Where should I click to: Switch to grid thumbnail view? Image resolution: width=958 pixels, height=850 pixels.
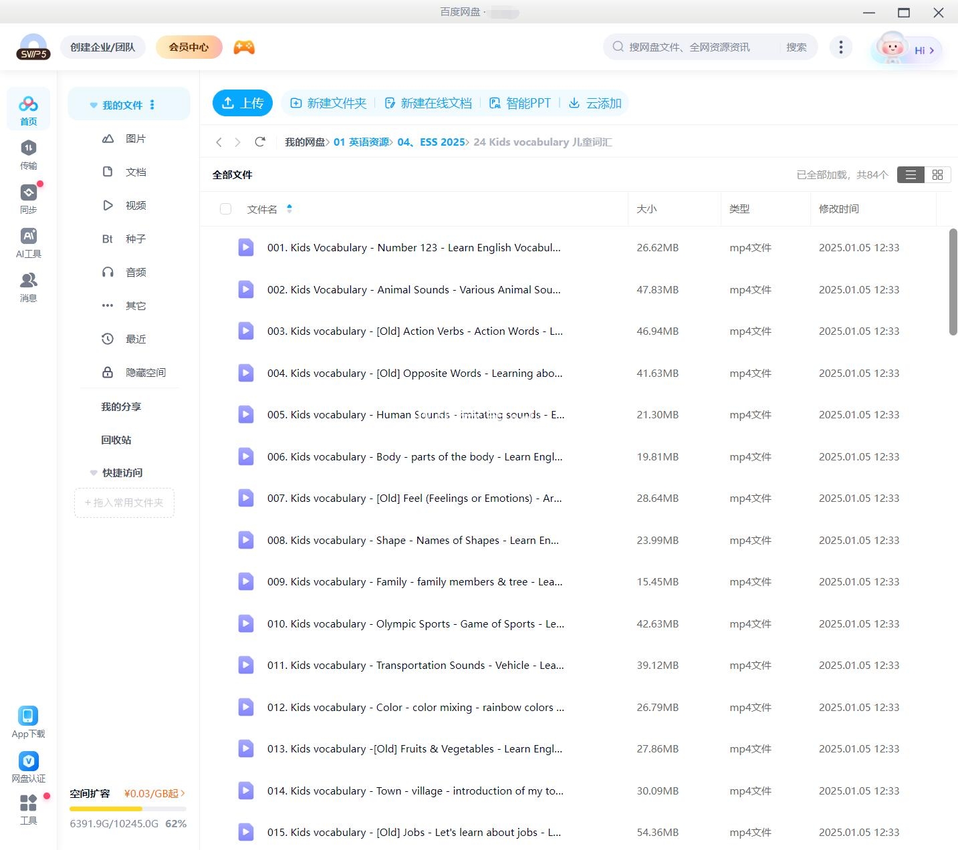[937, 174]
